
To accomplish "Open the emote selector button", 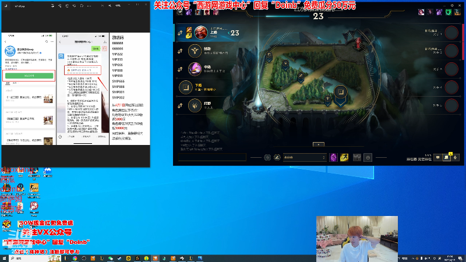I will coord(368,157).
